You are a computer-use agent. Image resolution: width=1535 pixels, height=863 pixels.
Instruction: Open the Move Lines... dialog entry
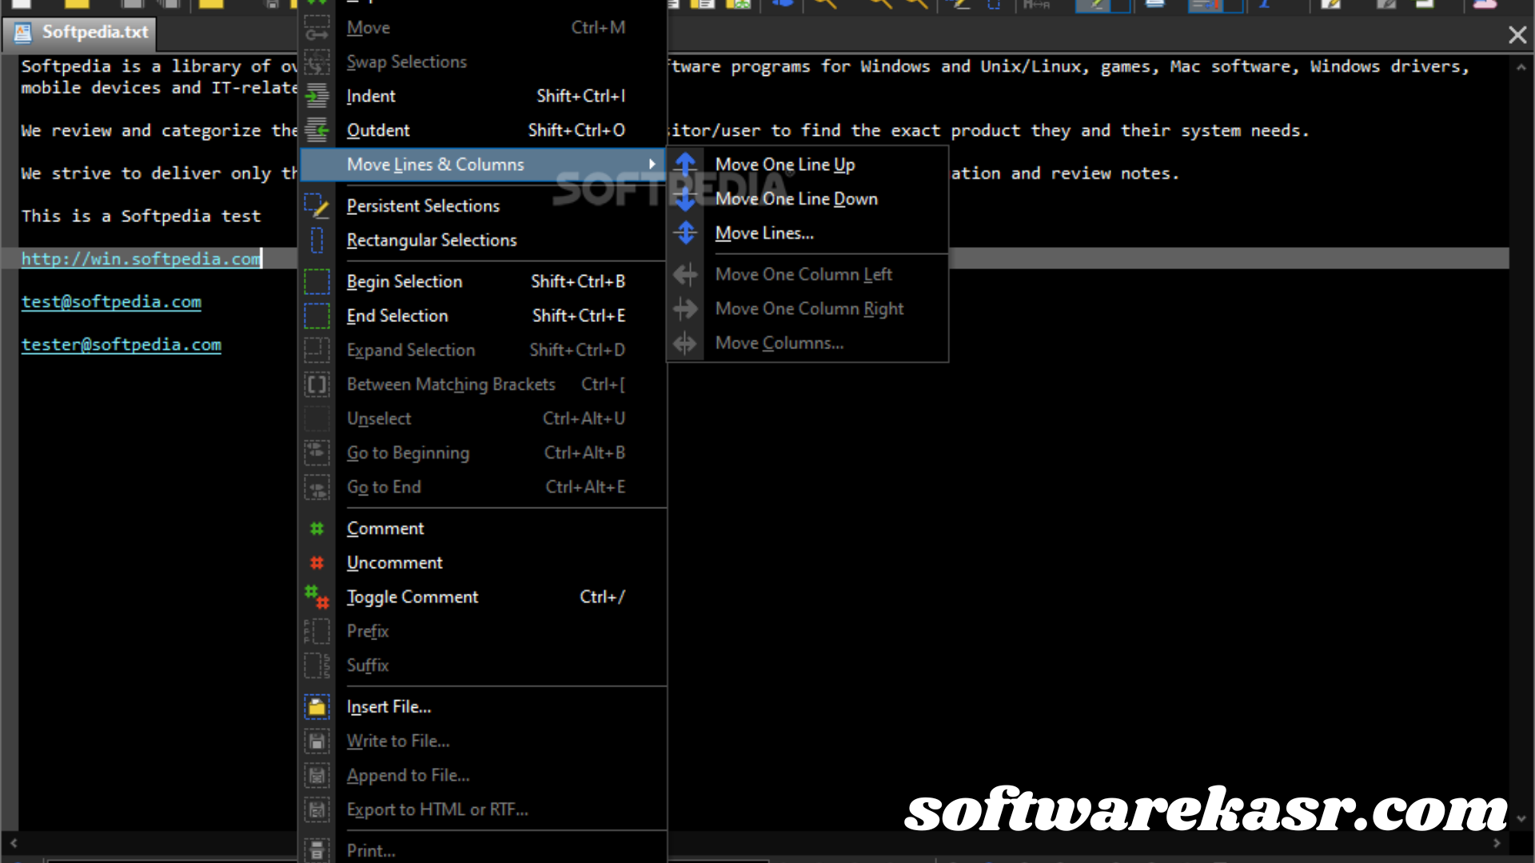807,233
